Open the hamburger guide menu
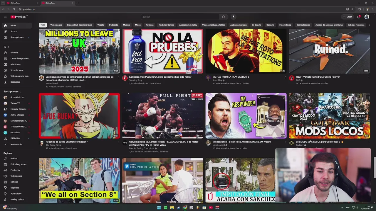Screen dimensions: 376x211 [x=5, y=17]
